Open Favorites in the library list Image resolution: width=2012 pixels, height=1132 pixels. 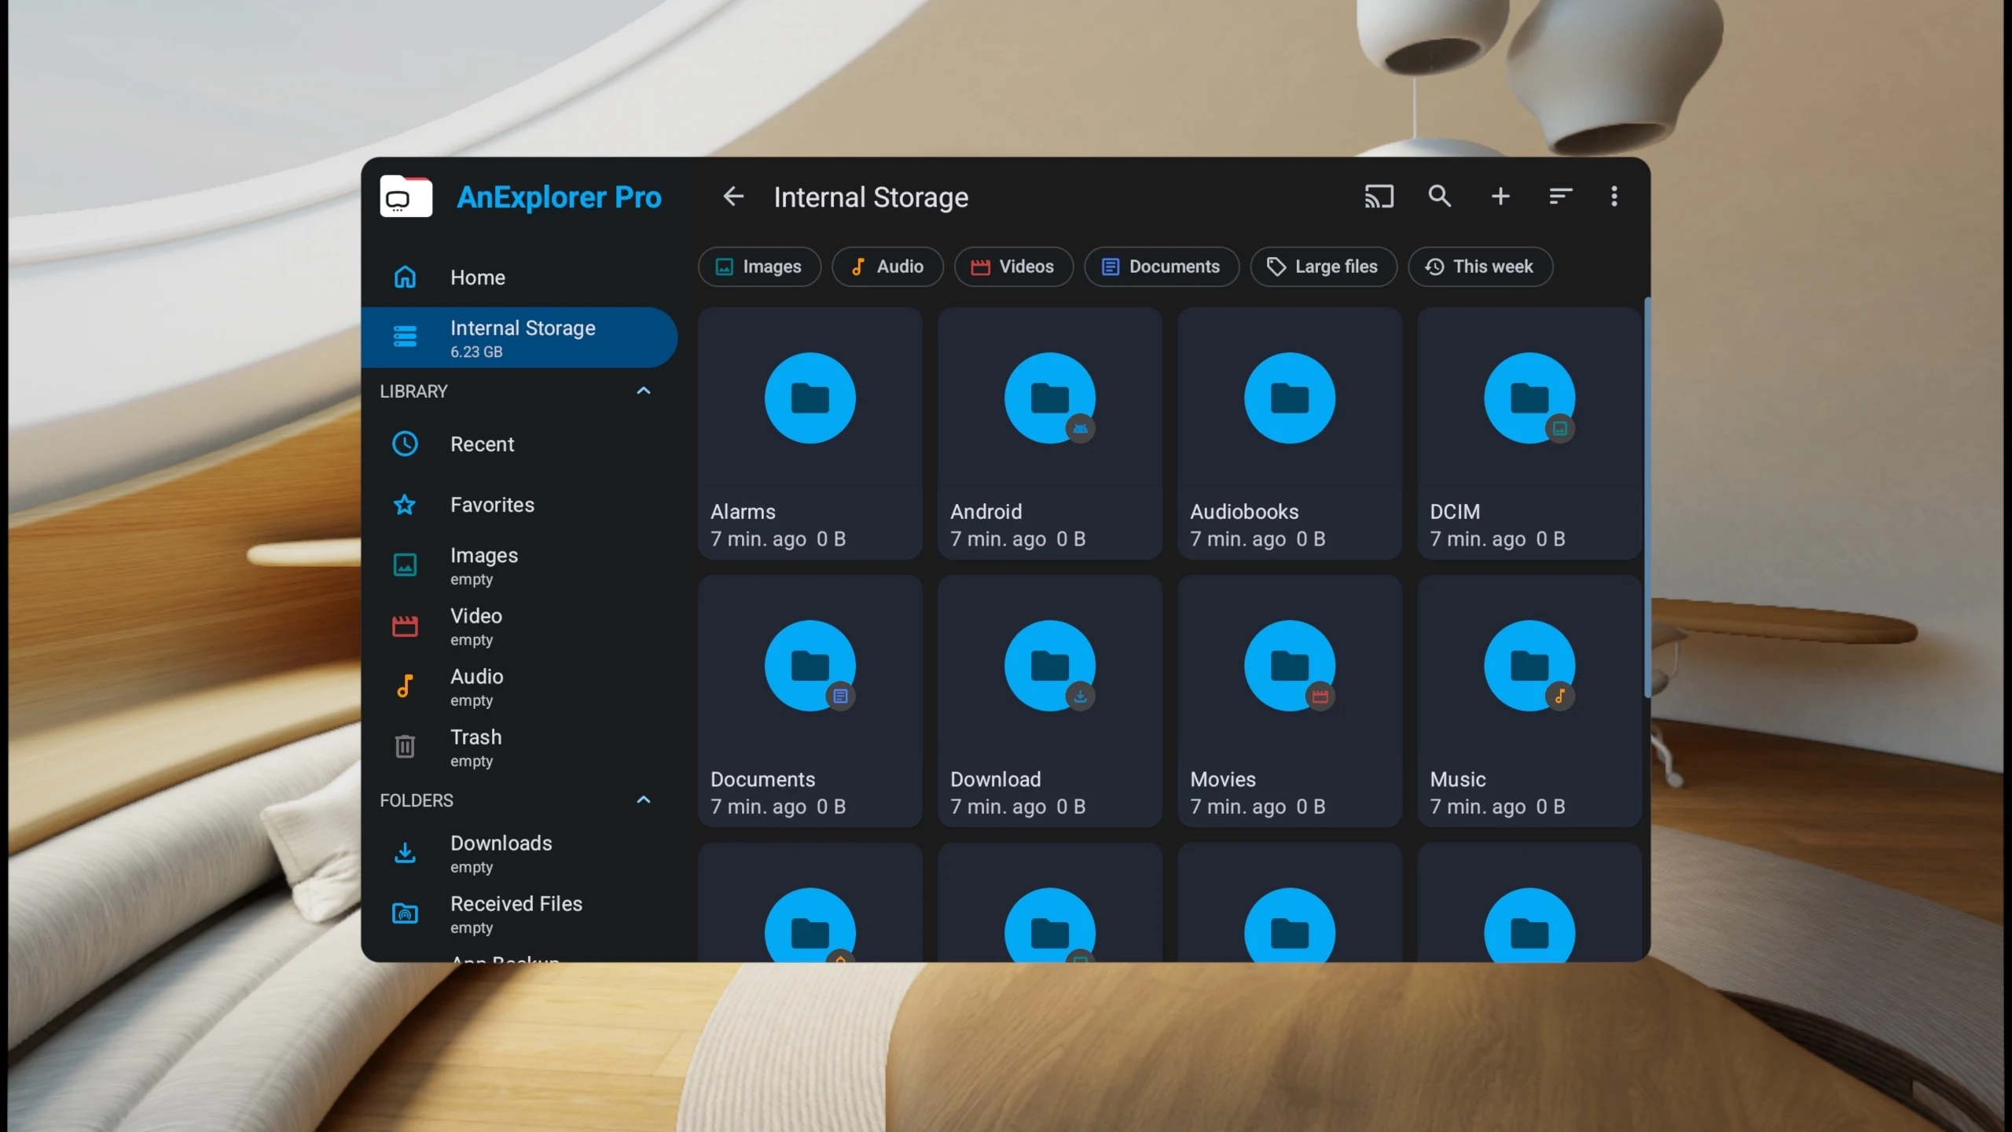(x=519, y=505)
